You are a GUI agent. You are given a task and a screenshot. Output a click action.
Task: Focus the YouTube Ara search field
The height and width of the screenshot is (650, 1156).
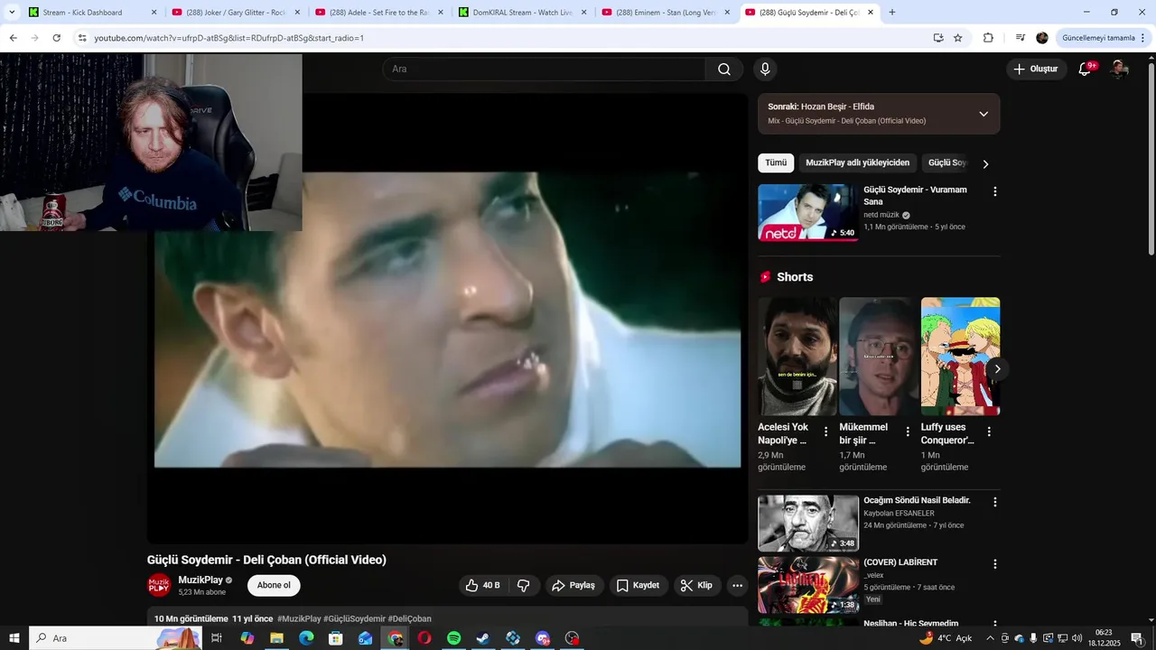click(x=545, y=70)
